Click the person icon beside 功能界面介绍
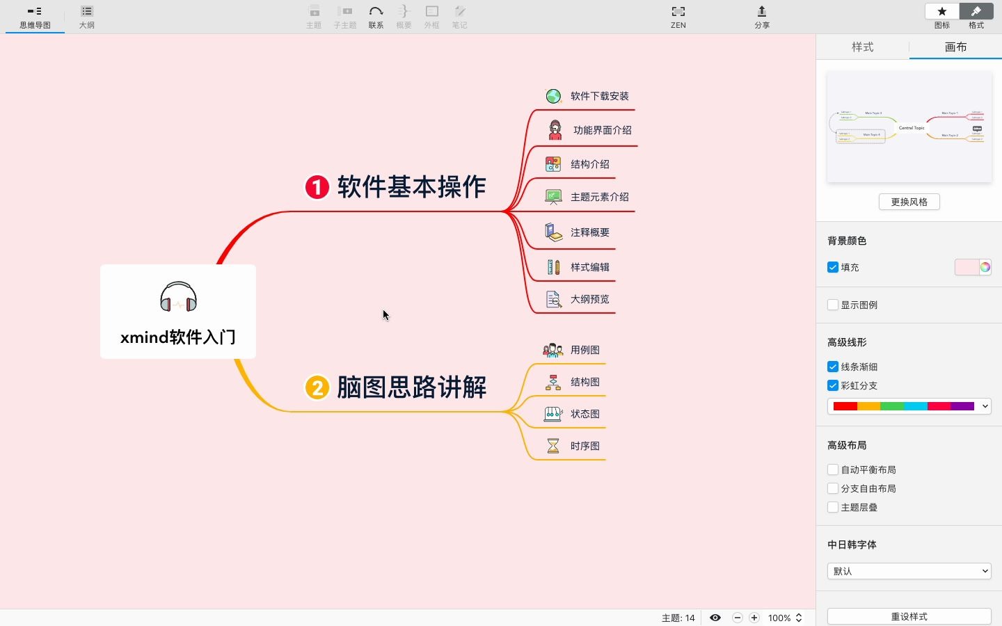Screen dimensions: 1002x626 555,130
